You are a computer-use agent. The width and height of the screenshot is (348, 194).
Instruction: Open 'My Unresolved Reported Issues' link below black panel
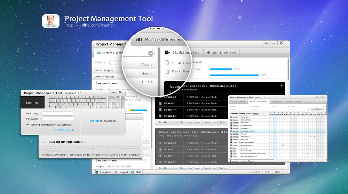(x=180, y=122)
